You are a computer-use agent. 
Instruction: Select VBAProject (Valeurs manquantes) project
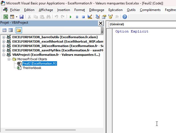pyautogui.click(x=56, y=55)
